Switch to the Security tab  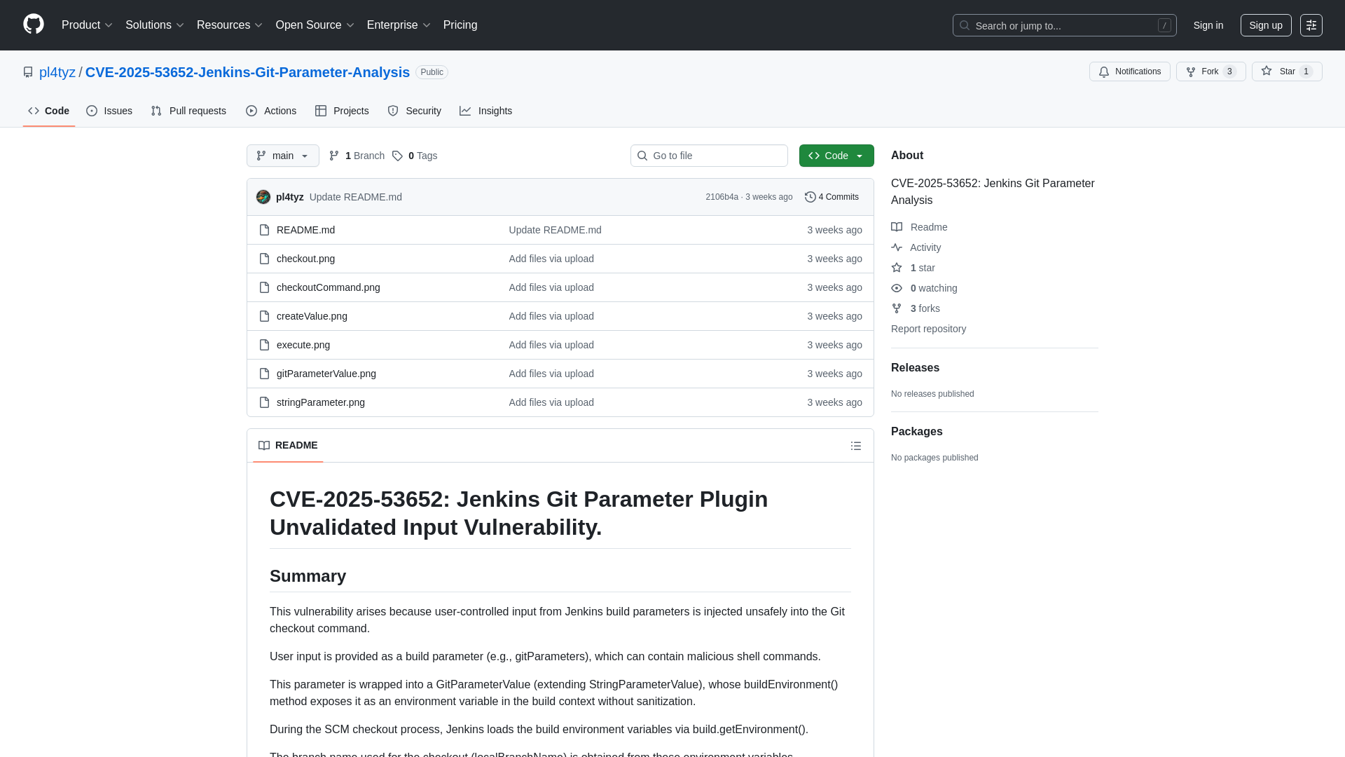415,111
